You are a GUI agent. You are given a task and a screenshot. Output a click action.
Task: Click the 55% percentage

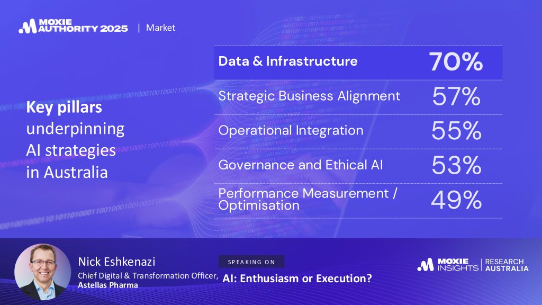(x=456, y=131)
